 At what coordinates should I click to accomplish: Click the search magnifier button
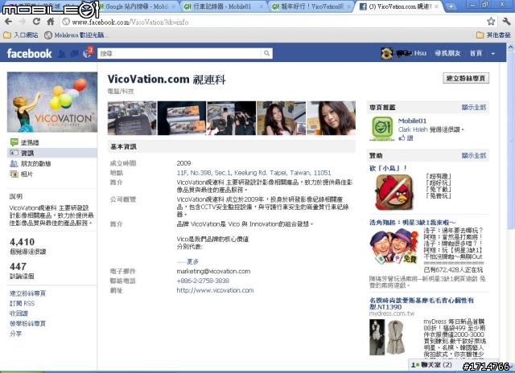click(266, 53)
